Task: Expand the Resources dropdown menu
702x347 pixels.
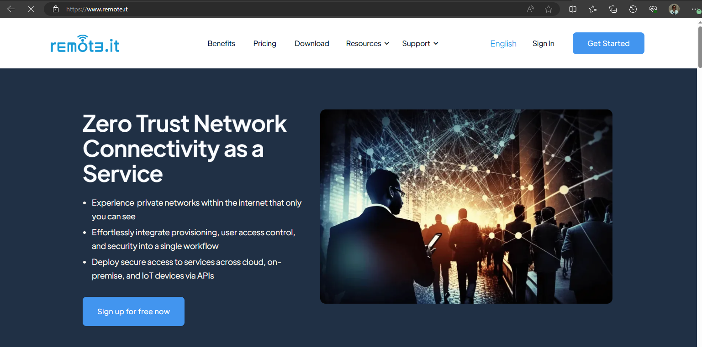Action: point(367,43)
